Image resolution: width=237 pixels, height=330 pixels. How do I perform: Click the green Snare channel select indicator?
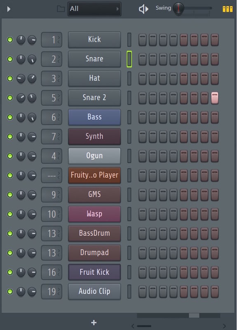click(129, 59)
